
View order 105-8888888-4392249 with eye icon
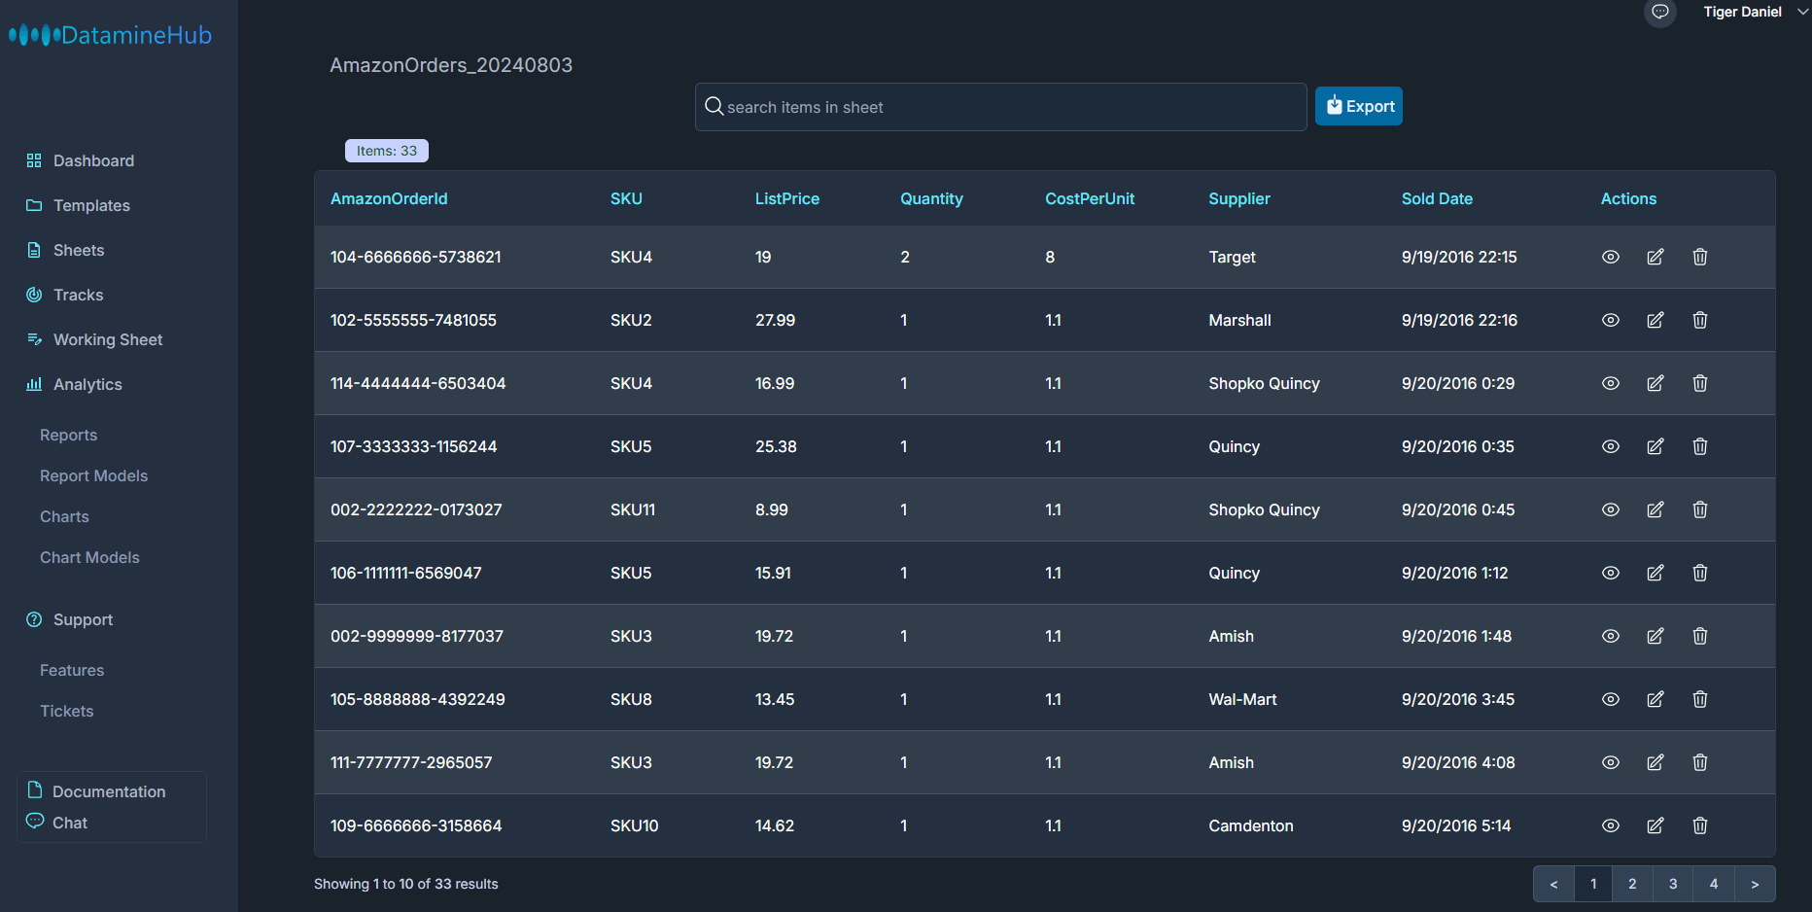coord(1611,699)
